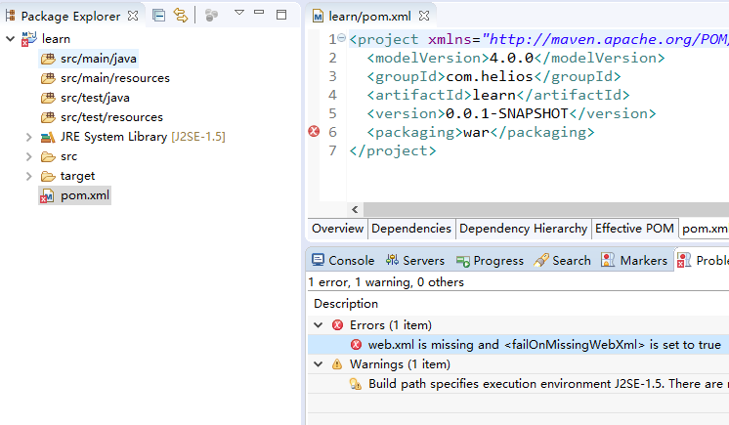
Task: Expand the target folder
Action: point(28,176)
